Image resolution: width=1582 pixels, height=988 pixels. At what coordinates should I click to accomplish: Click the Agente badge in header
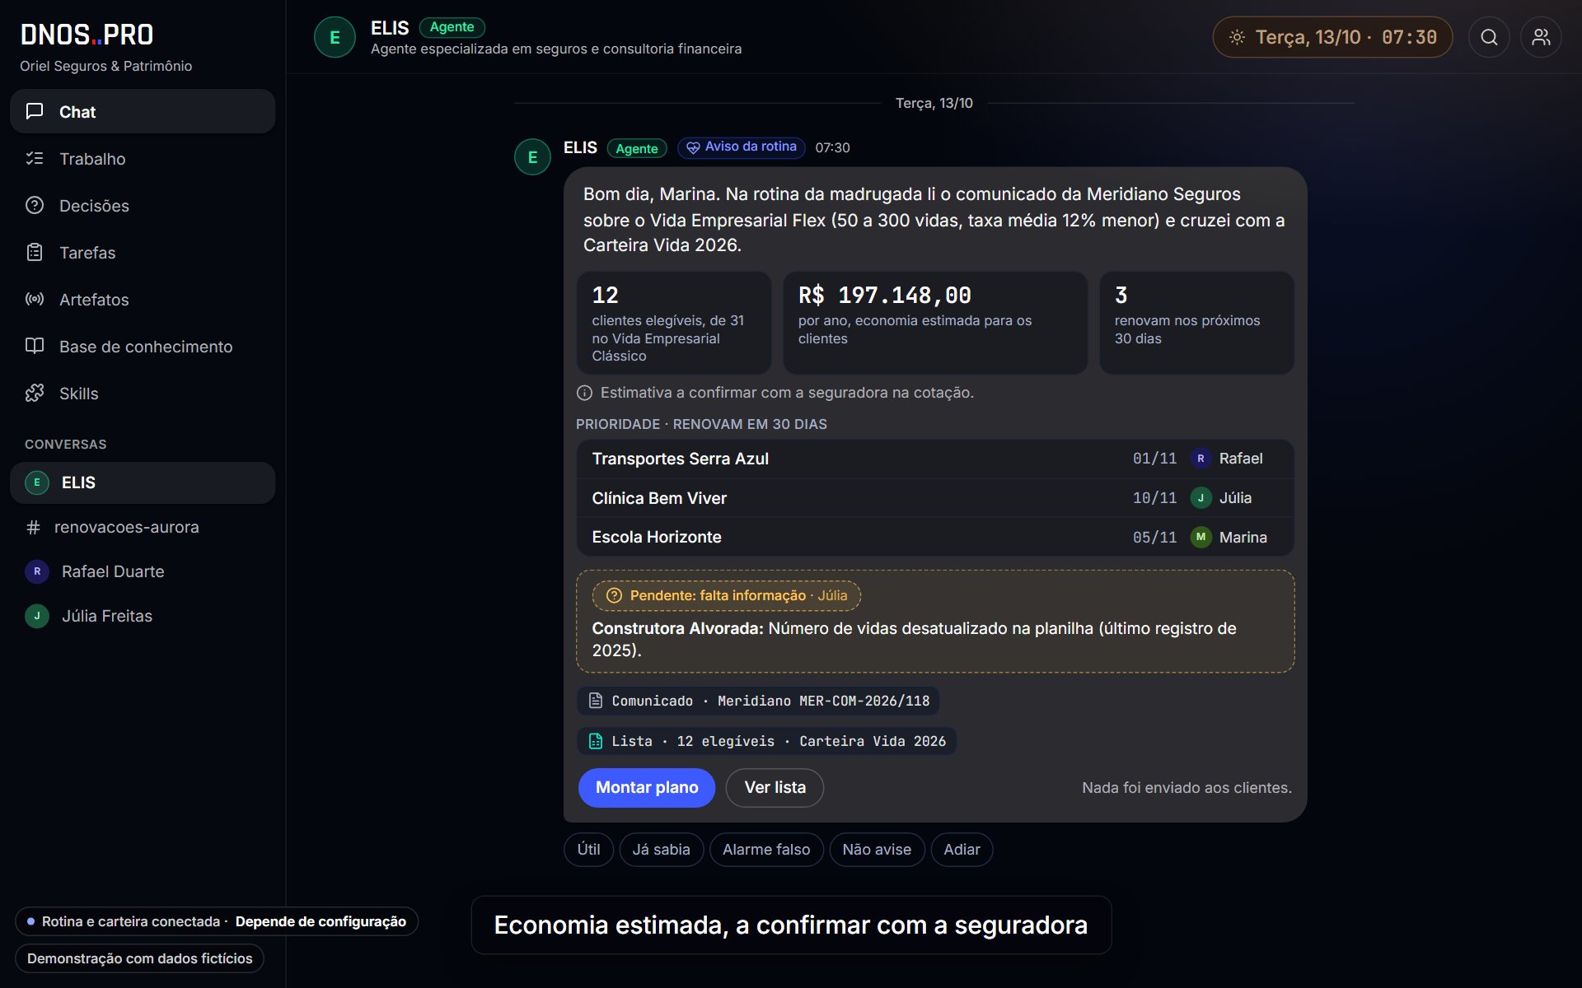tap(452, 27)
